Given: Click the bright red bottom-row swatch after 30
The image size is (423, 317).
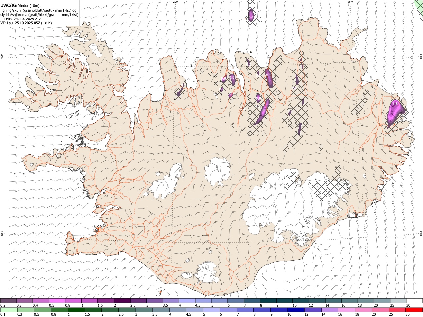Looking at the screenshot, I should pos(414,310).
